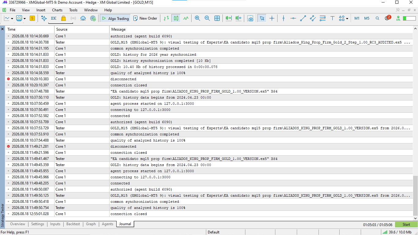Switch chart to line chart mode
The width and height of the screenshot is (418, 235).
[x=186, y=18]
